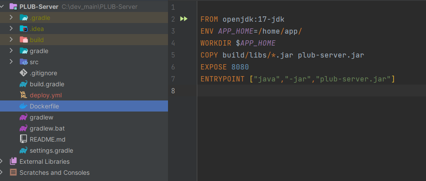426x181 pixels.
Task: Expand the .idea folder chevron
Action: 11,28
